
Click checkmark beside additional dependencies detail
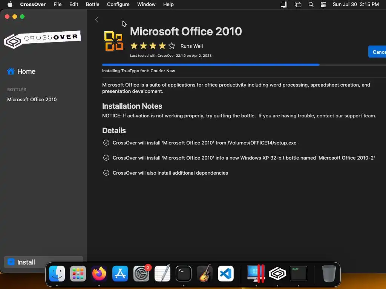[x=106, y=173]
